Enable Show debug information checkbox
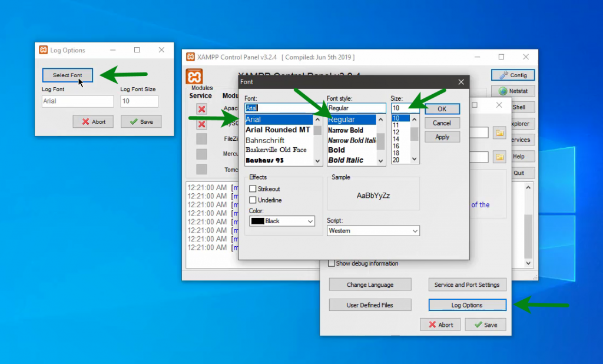Viewport: 603px width, 364px height. (x=332, y=263)
